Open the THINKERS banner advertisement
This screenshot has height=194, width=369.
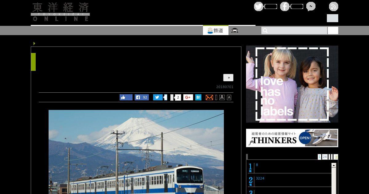click(x=292, y=138)
